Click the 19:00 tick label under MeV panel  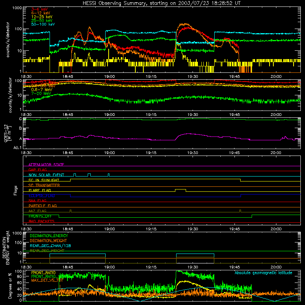click(x=109, y=115)
